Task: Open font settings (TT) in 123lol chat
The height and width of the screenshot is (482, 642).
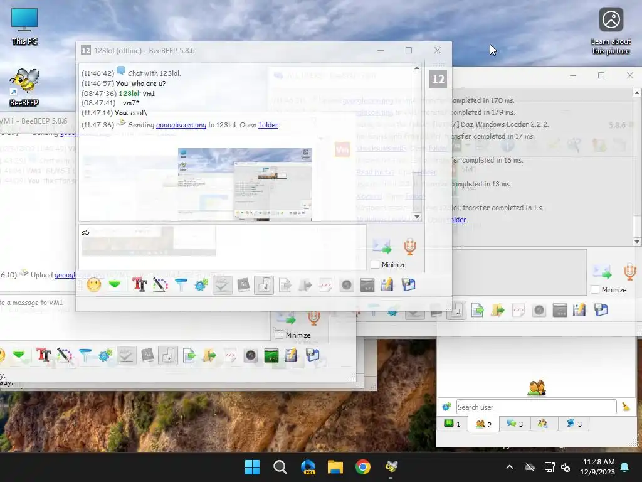Action: tap(139, 284)
